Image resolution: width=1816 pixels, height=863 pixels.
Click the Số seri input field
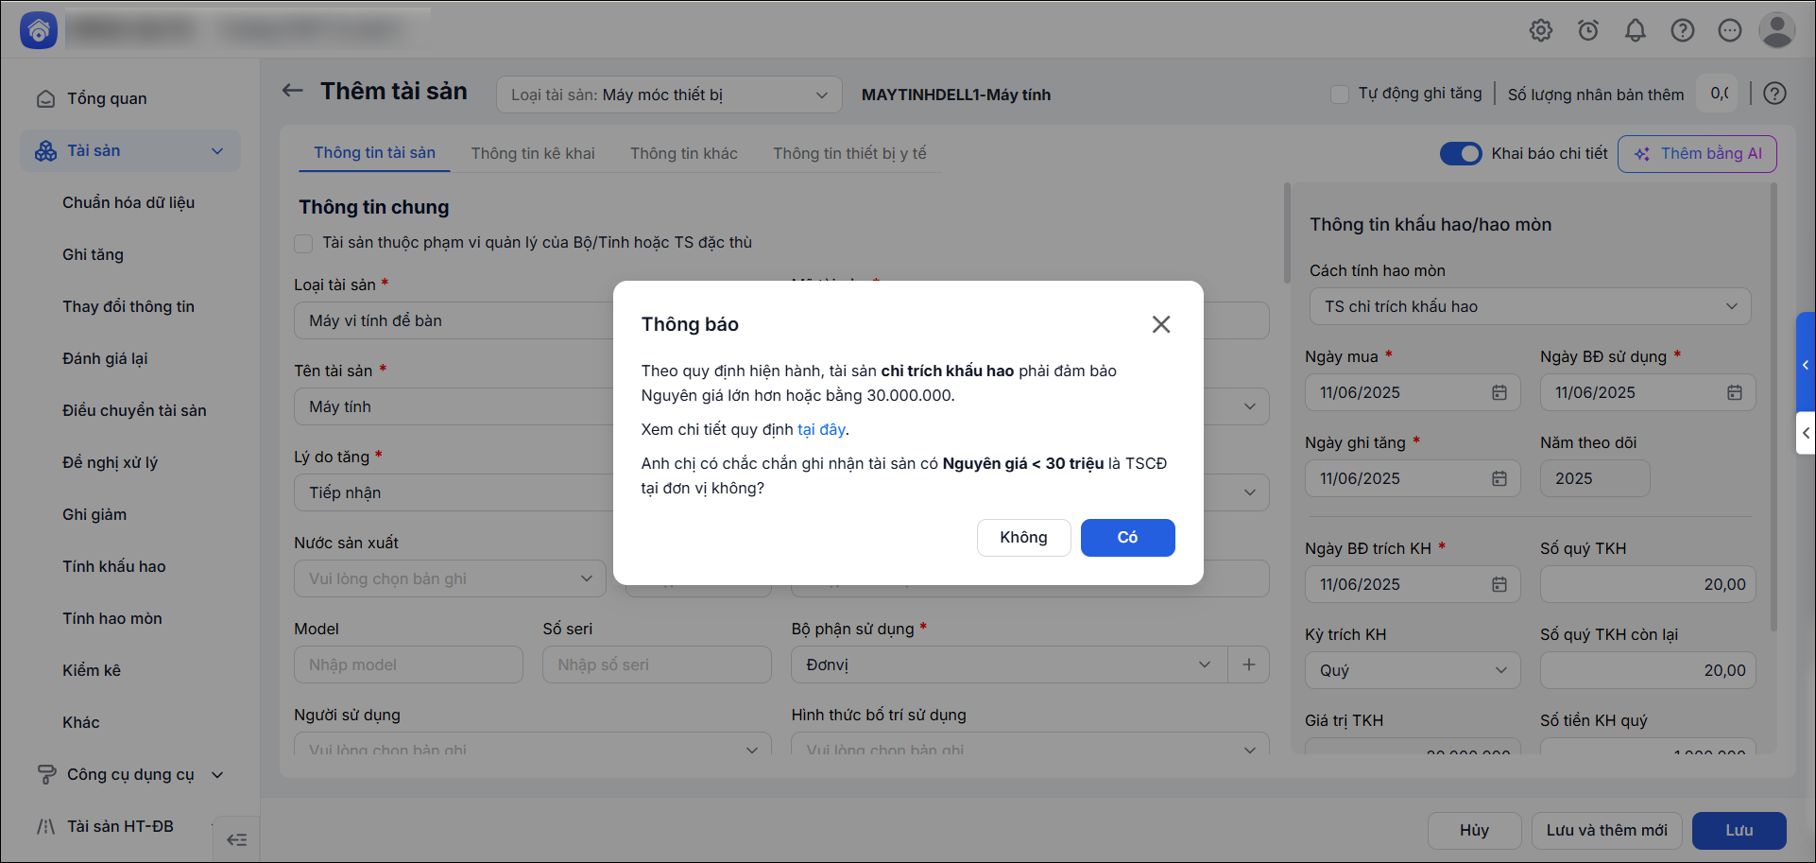click(657, 665)
